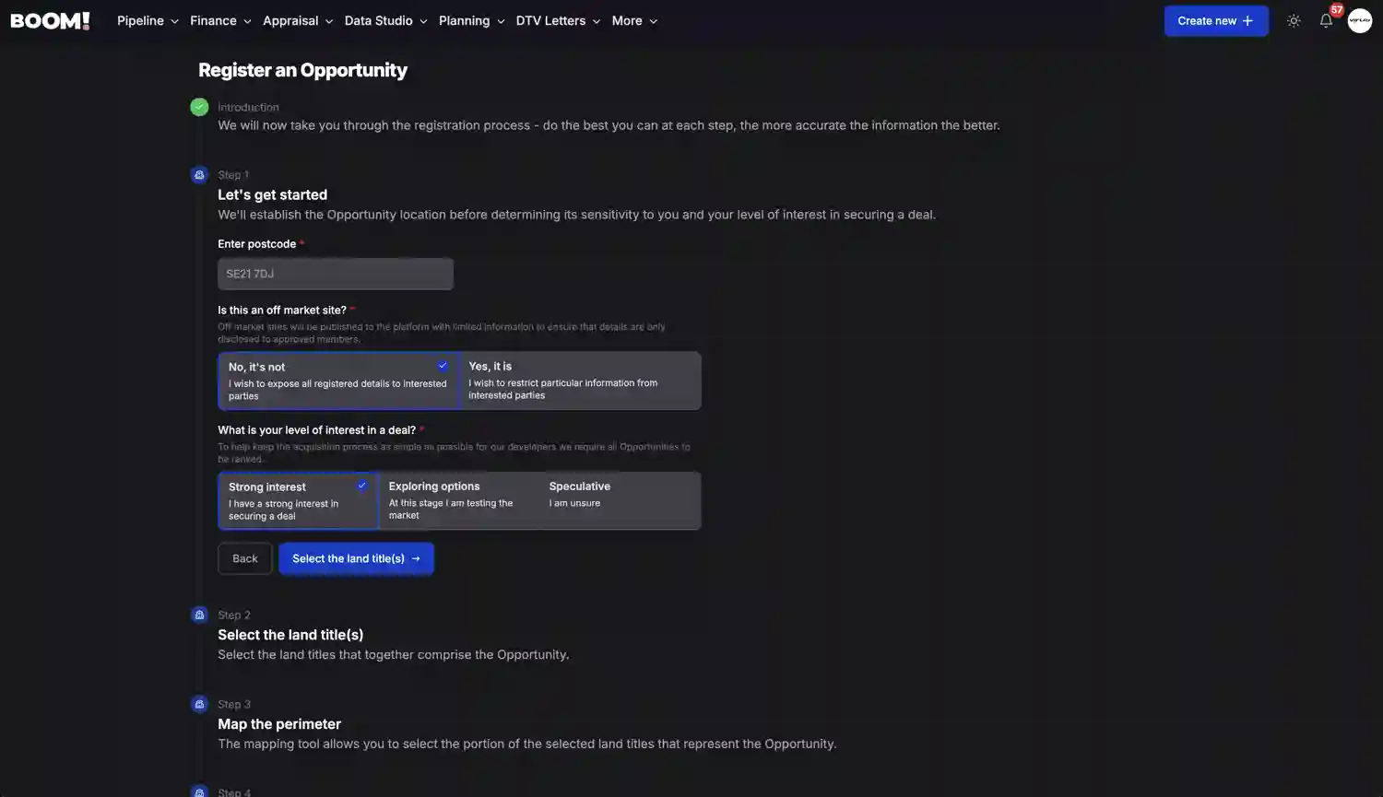Select 'No, it's not' off market option

point(338,381)
